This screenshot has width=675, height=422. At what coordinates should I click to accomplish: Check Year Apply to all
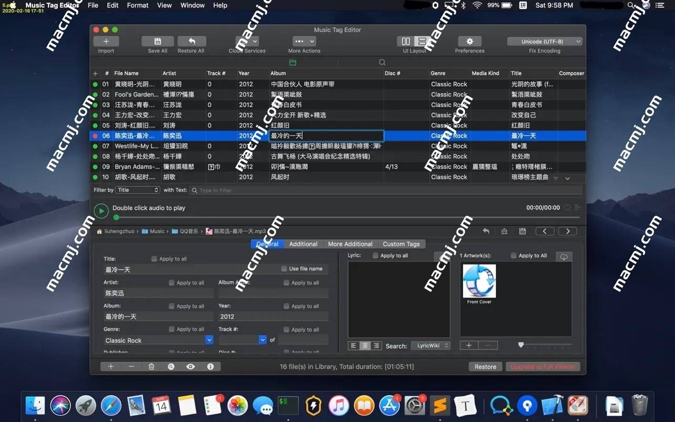[x=286, y=306]
